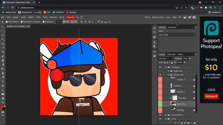This screenshot has height=125, width=223.
Task: Select the Type tool
Action: click(x=3, y=82)
